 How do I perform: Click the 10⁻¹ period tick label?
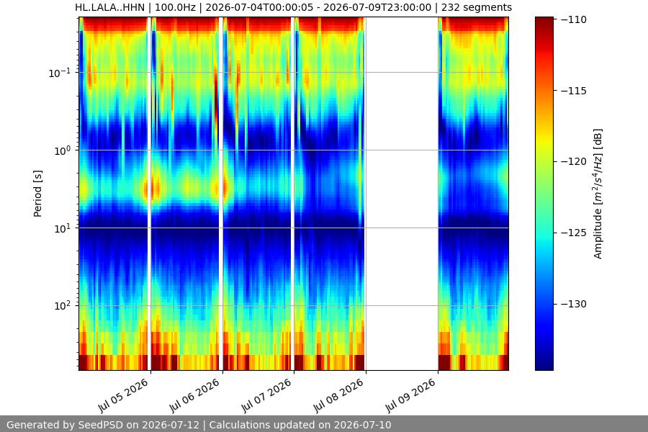pyautogui.click(x=59, y=73)
